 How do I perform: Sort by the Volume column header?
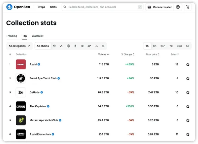tap(103, 54)
